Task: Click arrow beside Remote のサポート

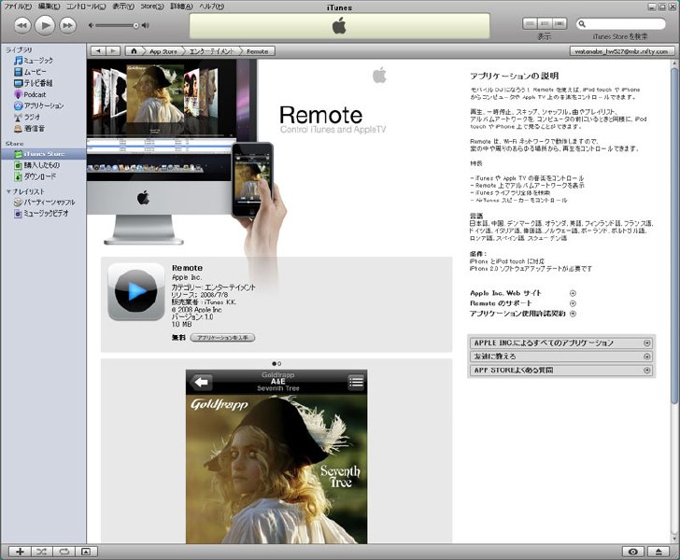Action: (x=573, y=303)
